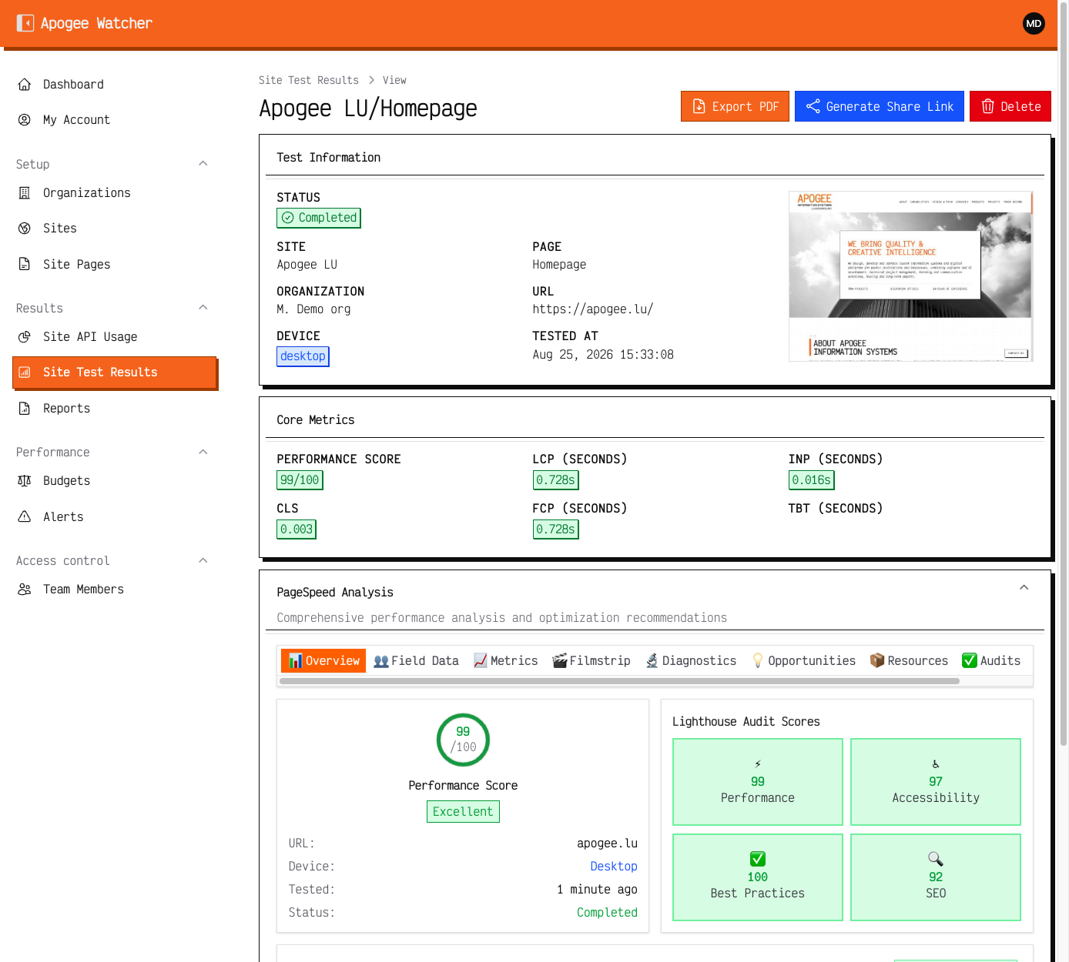Collapse the Results sidebar section
The height and width of the screenshot is (962, 1069).
tap(203, 308)
